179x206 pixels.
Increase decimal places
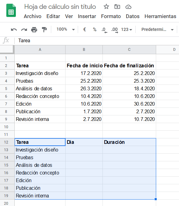coord(115,30)
